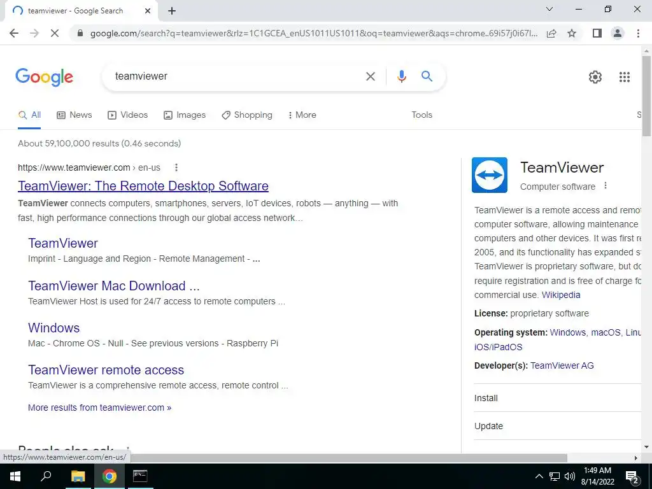This screenshot has height=489, width=652.
Task: Clear the search box with X icon
Action: [x=370, y=76]
